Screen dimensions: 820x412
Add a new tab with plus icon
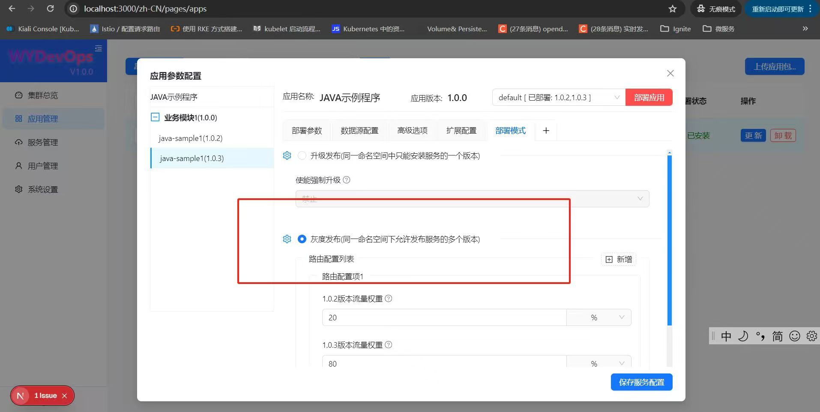click(546, 131)
